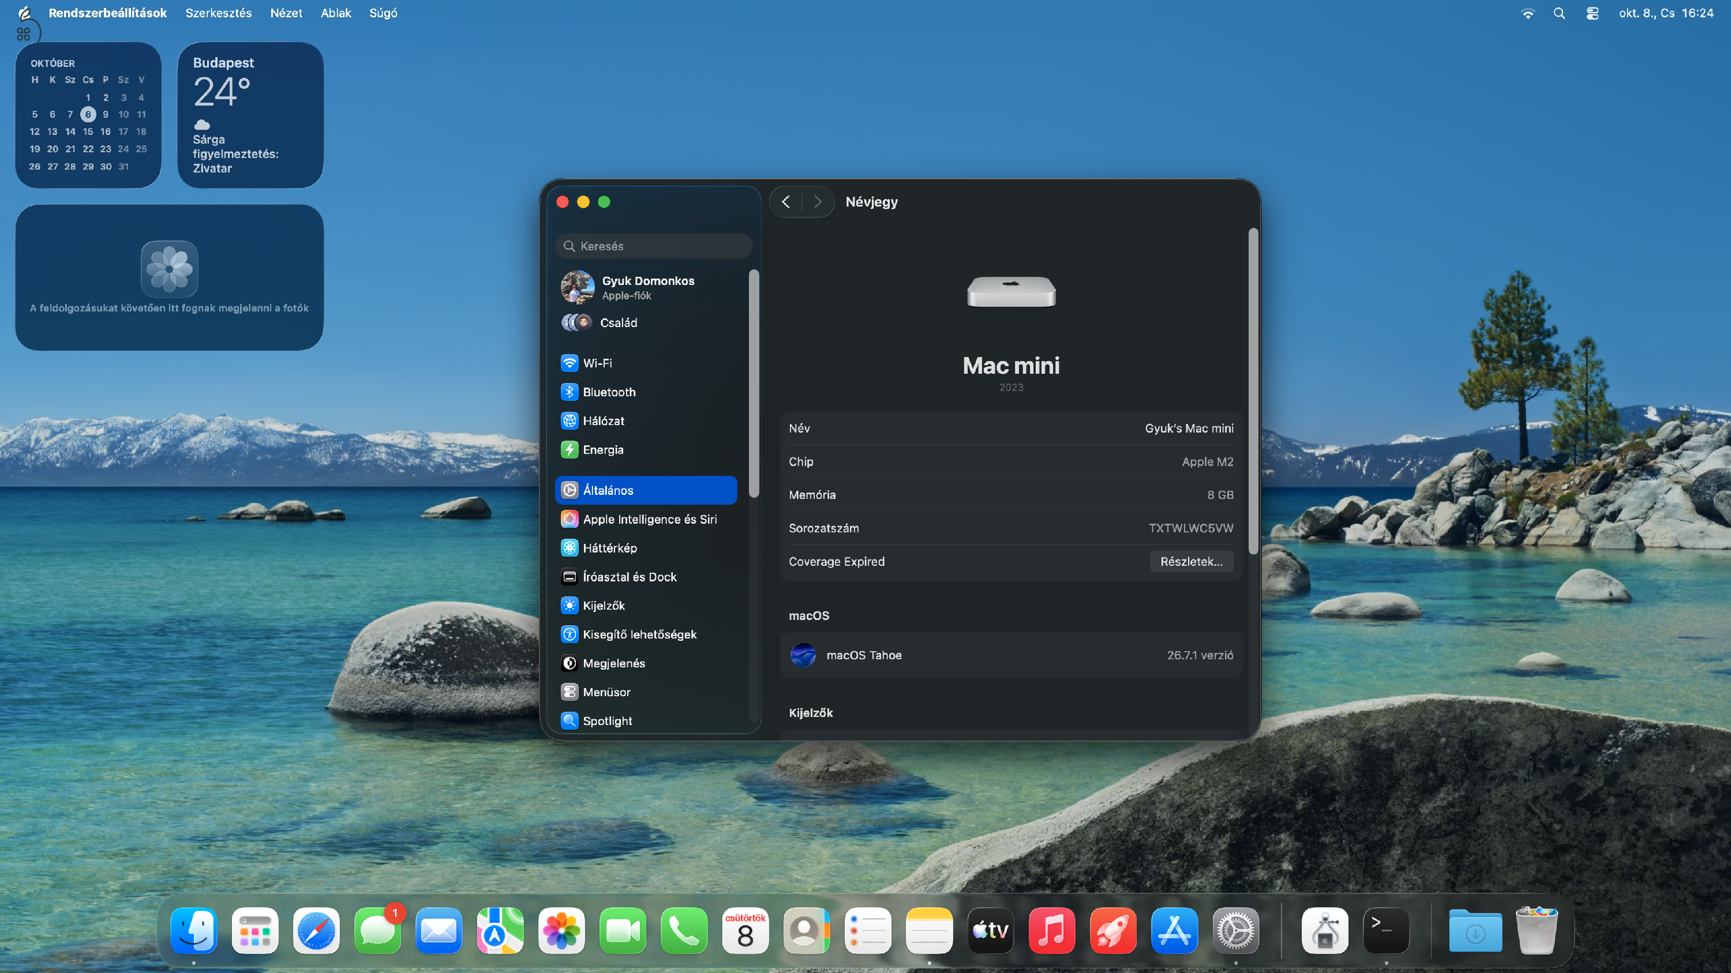Click the Budapest weather widget
Viewport: 1731px width, 973px height.
click(x=250, y=115)
